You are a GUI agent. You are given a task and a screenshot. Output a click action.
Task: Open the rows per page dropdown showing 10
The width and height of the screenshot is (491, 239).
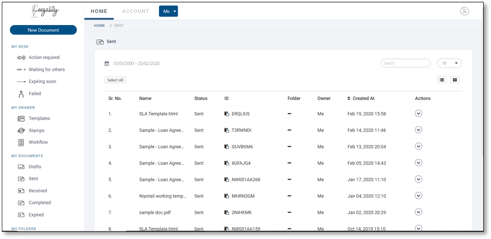449,63
